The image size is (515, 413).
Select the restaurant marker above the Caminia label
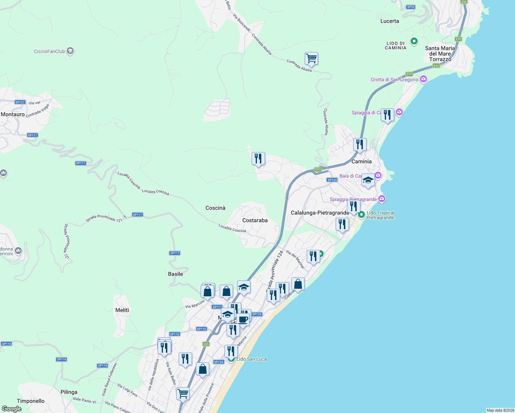point(360,145)
